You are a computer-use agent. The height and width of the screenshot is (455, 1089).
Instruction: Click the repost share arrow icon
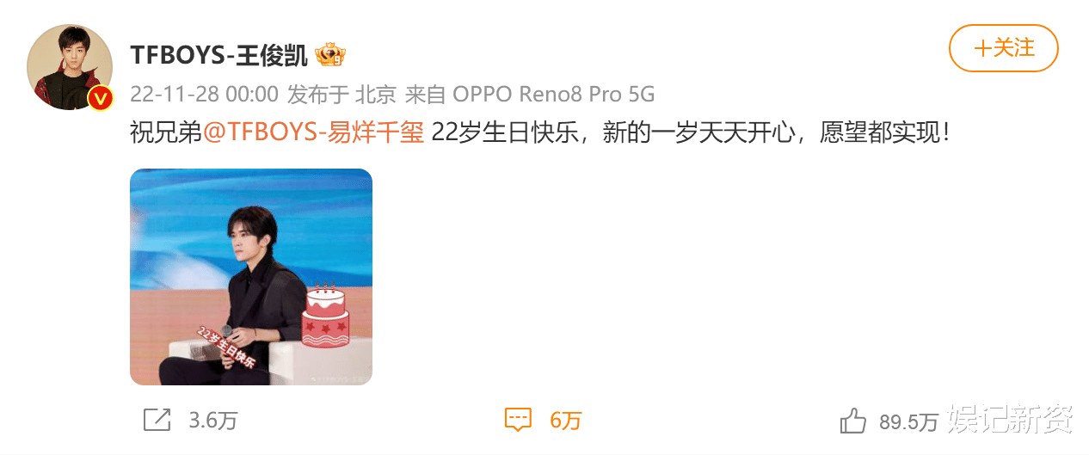157,420
